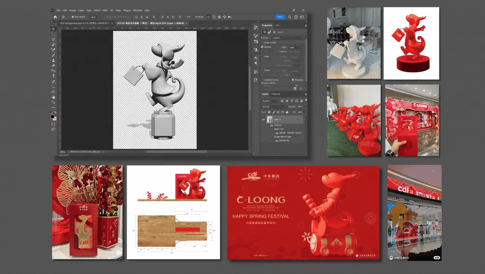Select the Rectangular Marquee tool
Viewport: 485px width, 274px height.
pos(53,34)
